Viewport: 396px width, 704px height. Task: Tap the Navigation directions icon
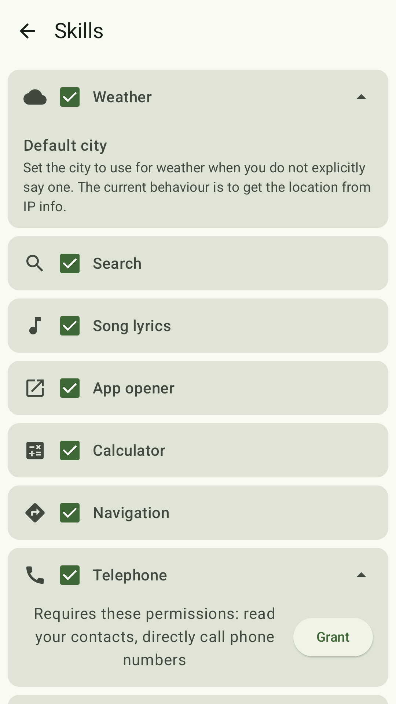point(35,513)
